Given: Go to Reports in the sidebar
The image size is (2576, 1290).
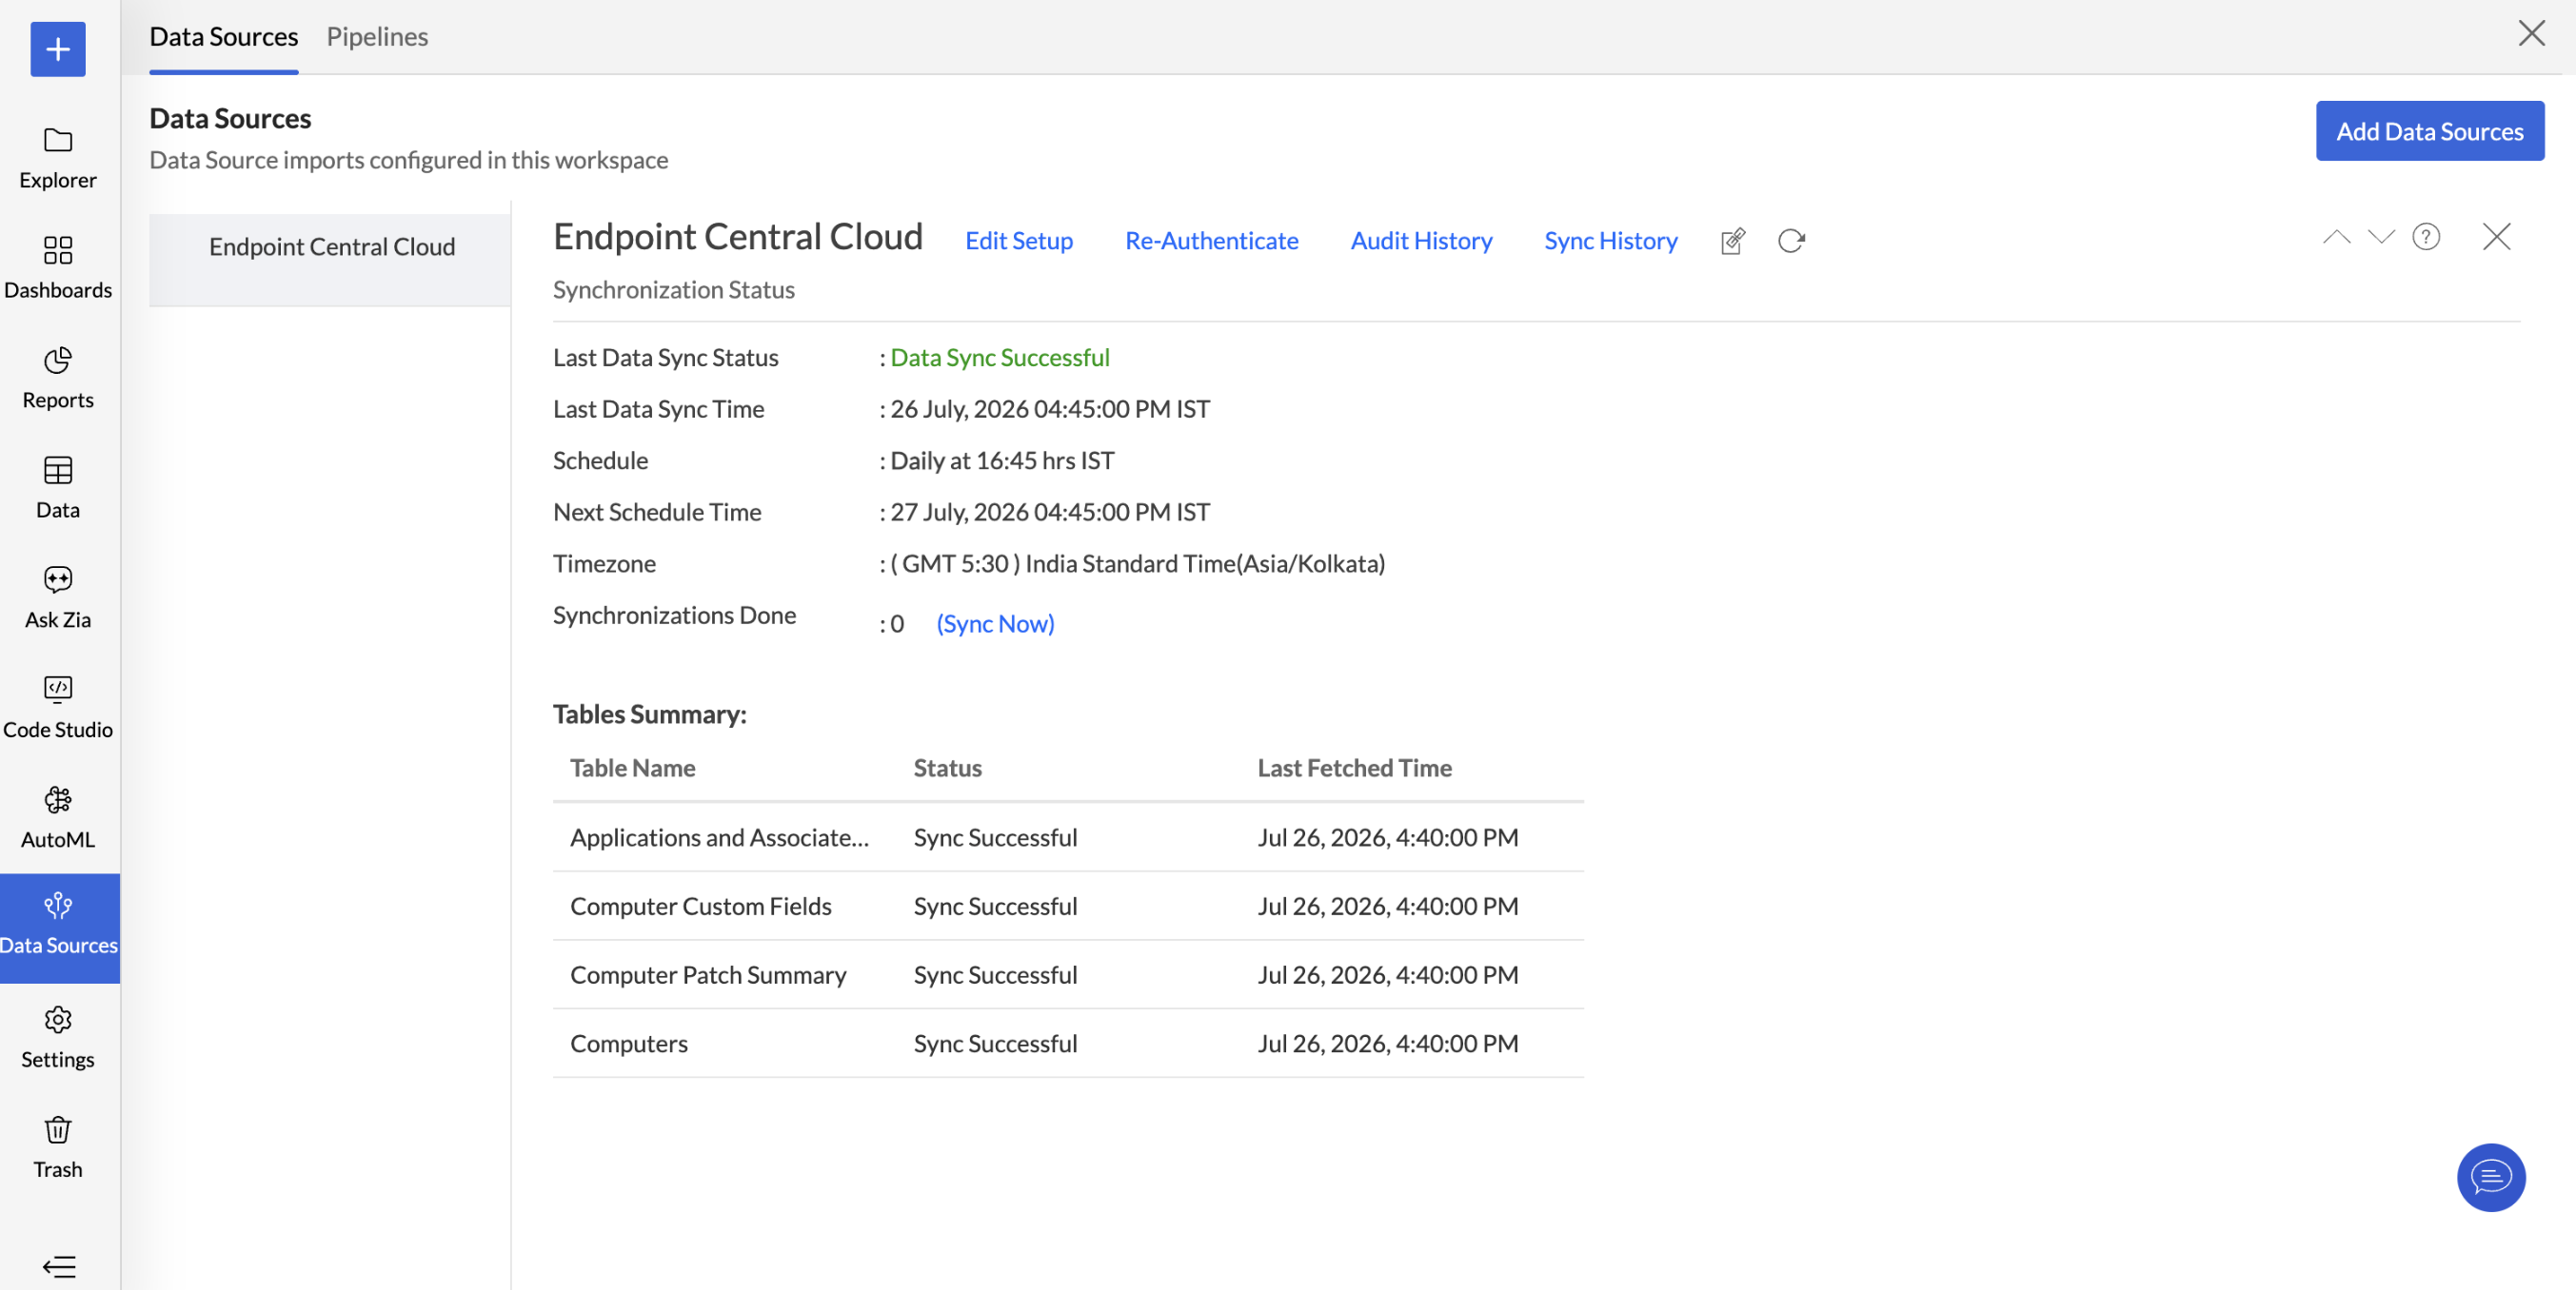Looking at the screenshot, I should pos(58,378).
